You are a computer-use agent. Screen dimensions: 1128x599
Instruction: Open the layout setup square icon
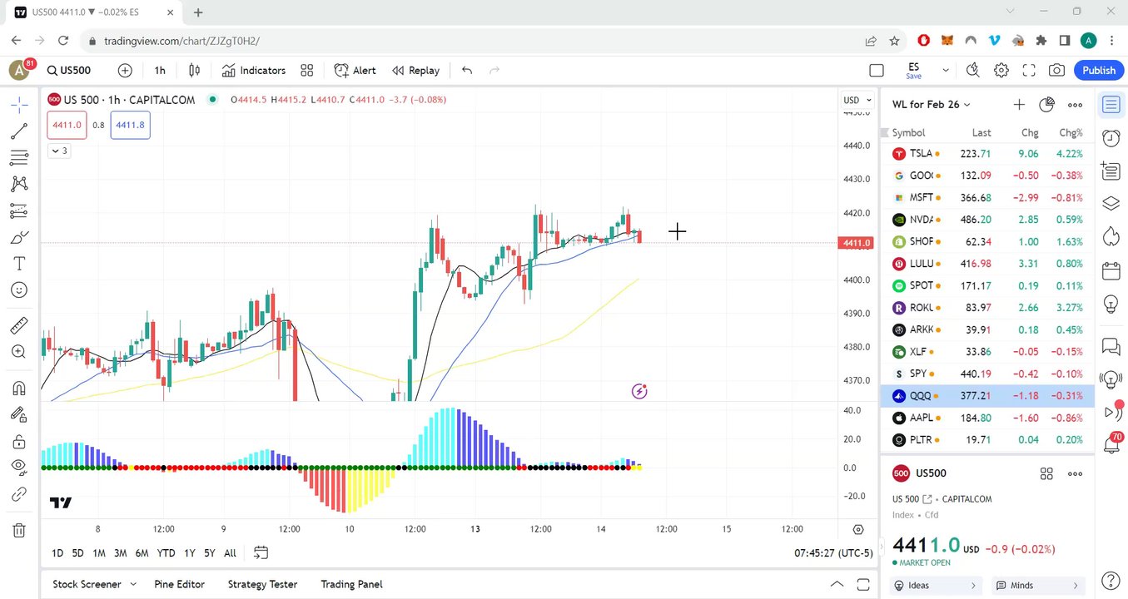coord(877,71)
